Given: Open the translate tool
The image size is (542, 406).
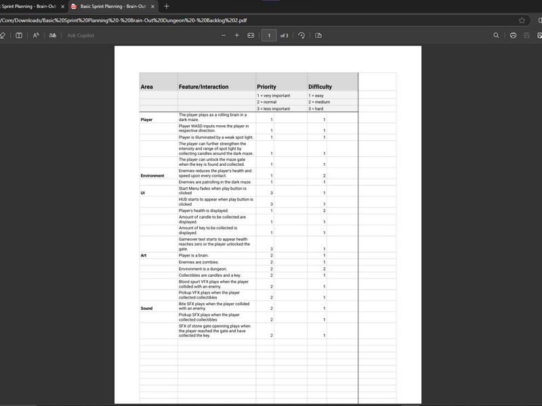Looking at the screenshot, I should [51, 35].
